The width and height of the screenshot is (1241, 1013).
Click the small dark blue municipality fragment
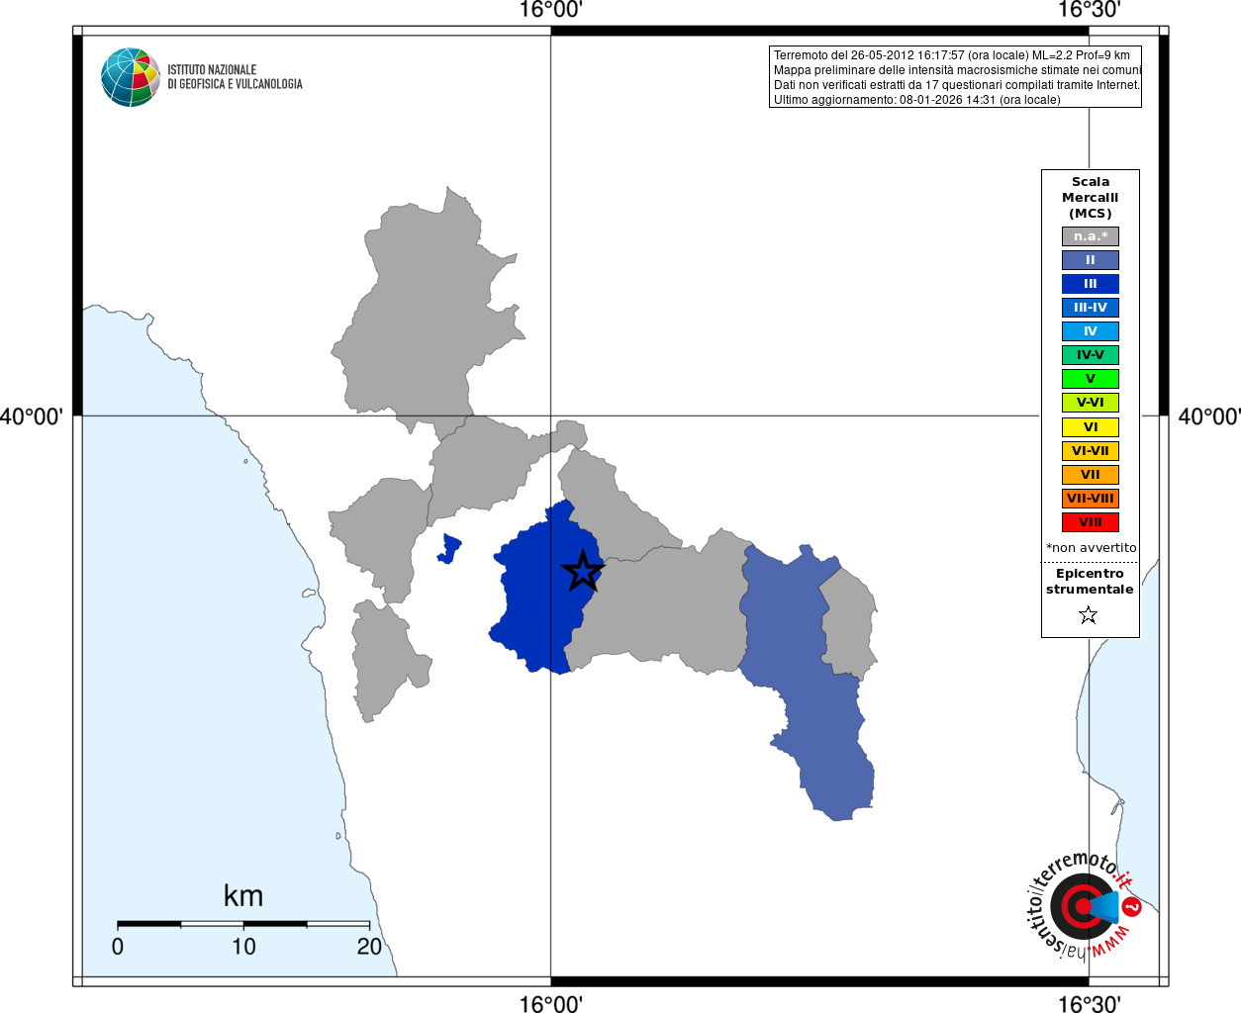[x=450, y=549]
